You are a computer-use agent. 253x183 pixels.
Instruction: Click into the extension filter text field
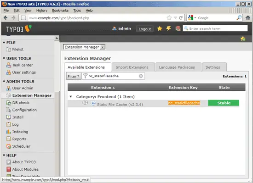(113, 76)
